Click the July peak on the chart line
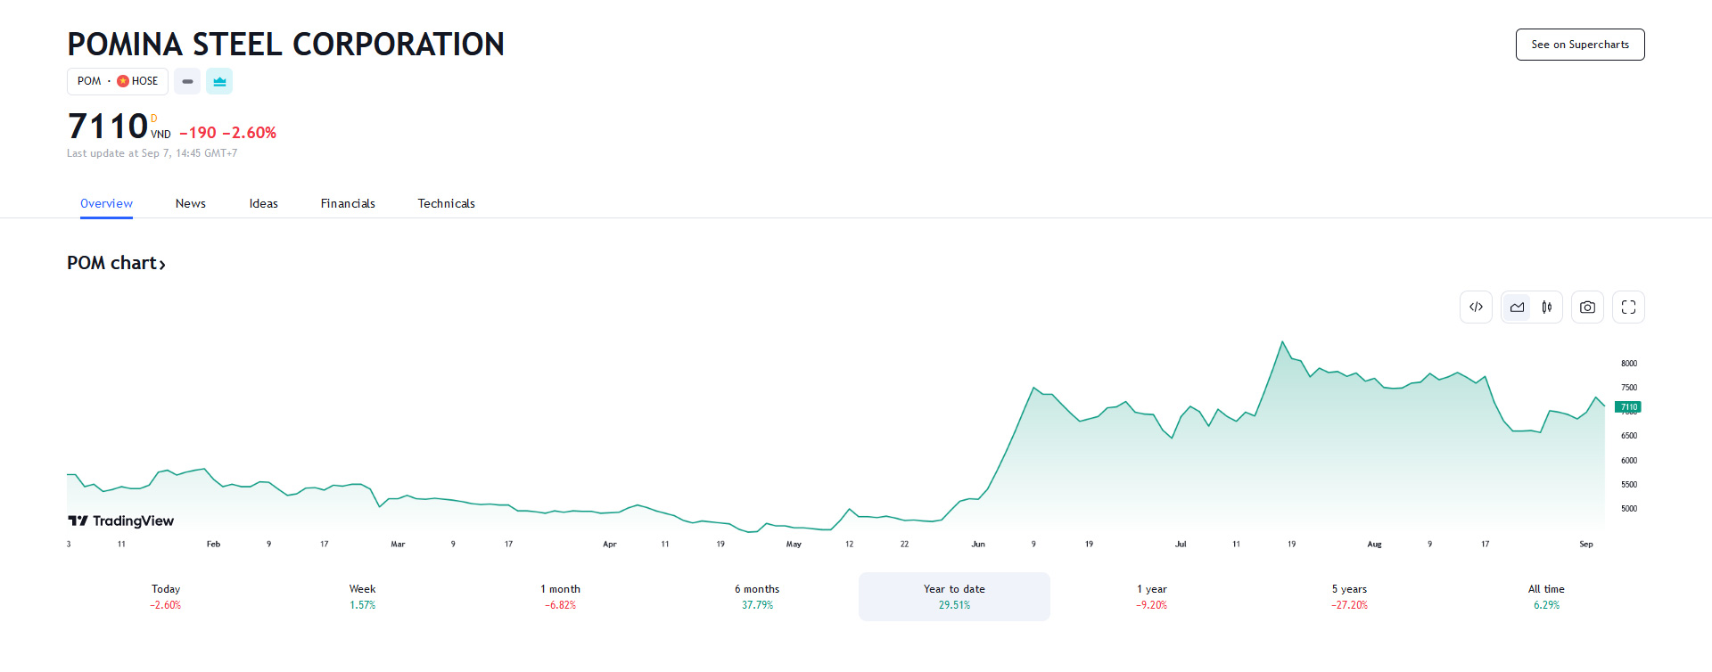This screenshot has width=1712, height=672. click(1282, 342)
